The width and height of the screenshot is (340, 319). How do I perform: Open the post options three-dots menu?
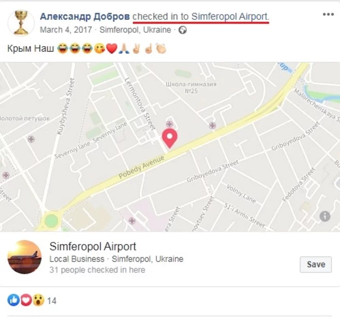click(x=328, y=15)
